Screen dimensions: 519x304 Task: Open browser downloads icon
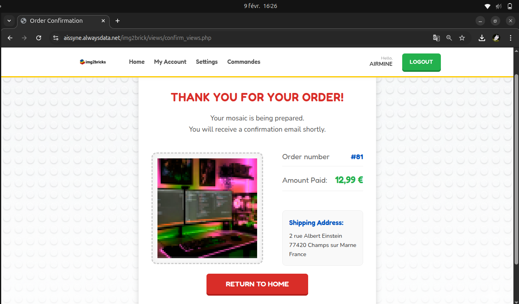[x=482, y=38]
